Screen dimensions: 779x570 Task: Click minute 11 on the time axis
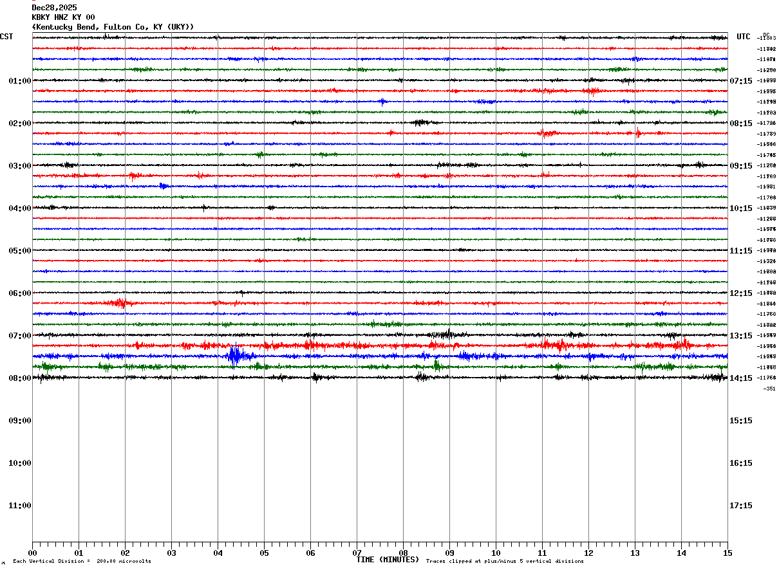point(542,553)
